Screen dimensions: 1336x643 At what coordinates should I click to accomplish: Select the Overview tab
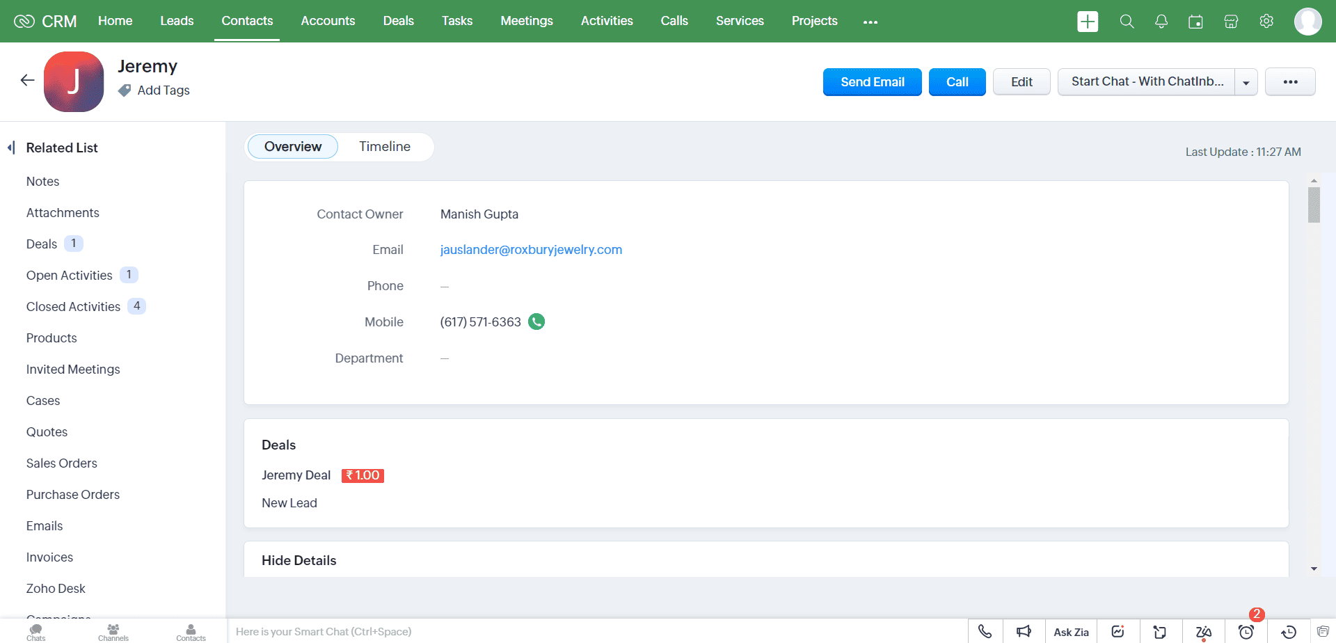pyautogui.click(x=293, y=147)
